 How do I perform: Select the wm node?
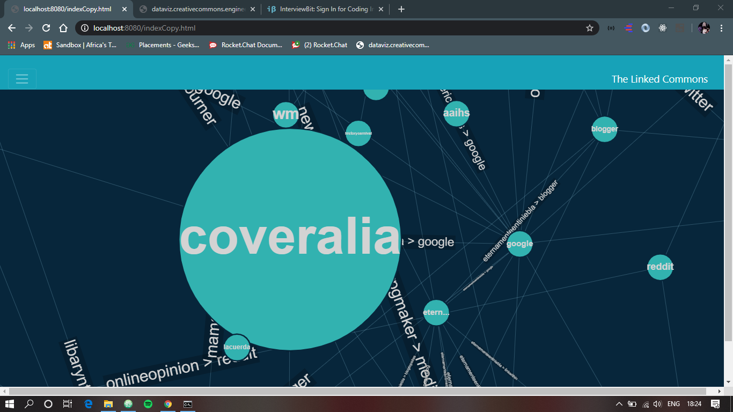[286, 114]
